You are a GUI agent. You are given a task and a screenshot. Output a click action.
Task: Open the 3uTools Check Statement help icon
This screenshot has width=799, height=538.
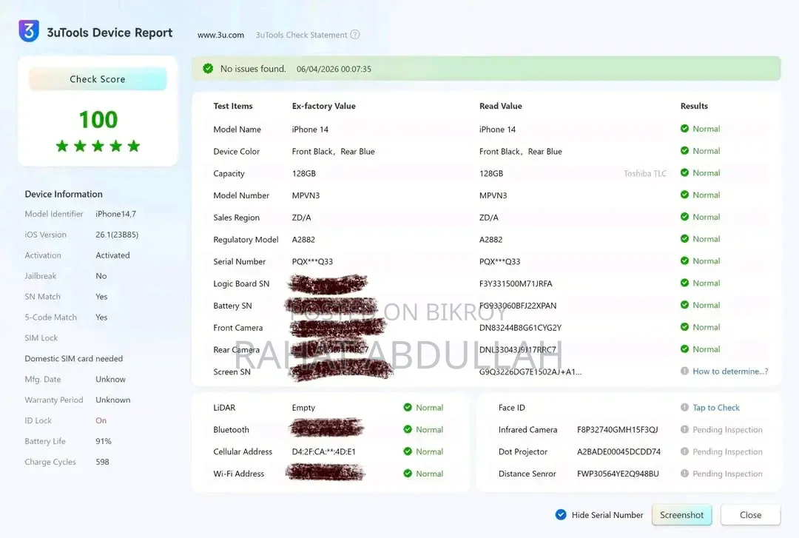click(355, 35)
